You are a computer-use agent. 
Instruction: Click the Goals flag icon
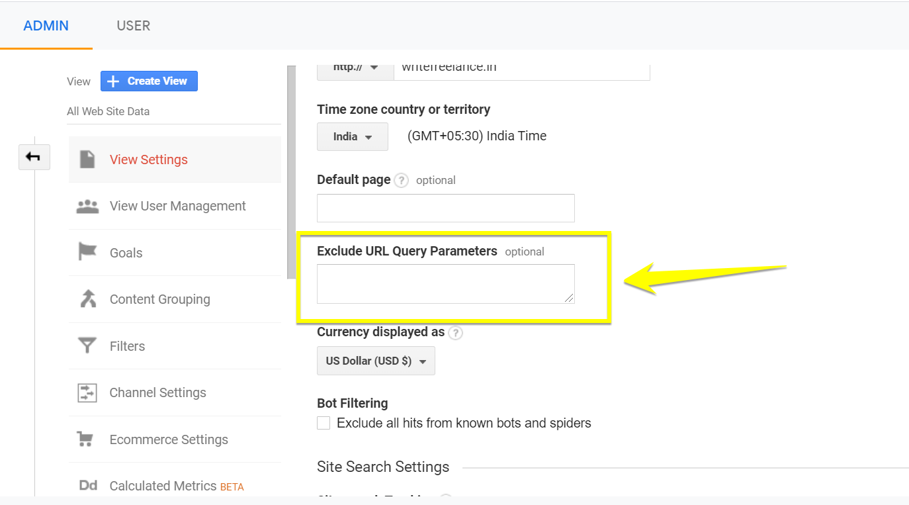[87, 252]
